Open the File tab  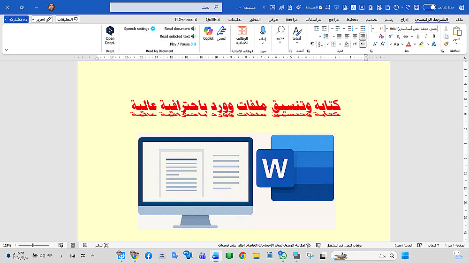460,19
